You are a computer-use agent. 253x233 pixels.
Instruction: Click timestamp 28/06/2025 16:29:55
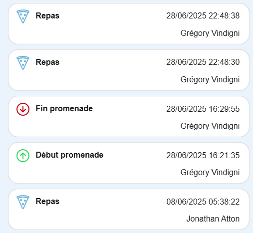tap(203, 109)
